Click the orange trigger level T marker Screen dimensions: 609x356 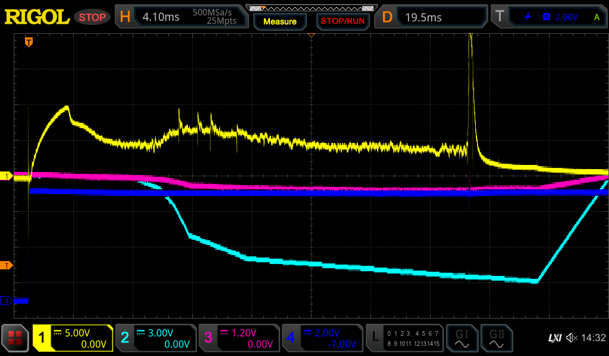pos(7,265)
